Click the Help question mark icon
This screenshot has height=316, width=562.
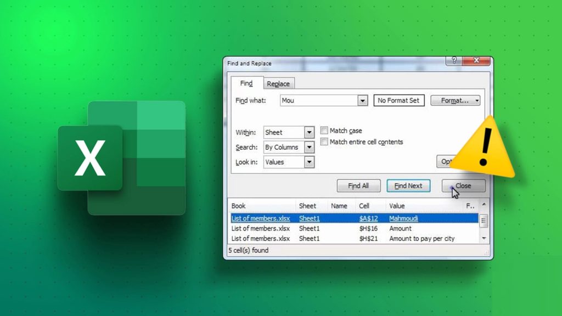pos(453,61)
